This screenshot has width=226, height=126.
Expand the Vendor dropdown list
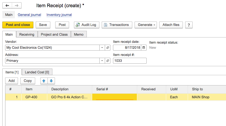[102, 48]
